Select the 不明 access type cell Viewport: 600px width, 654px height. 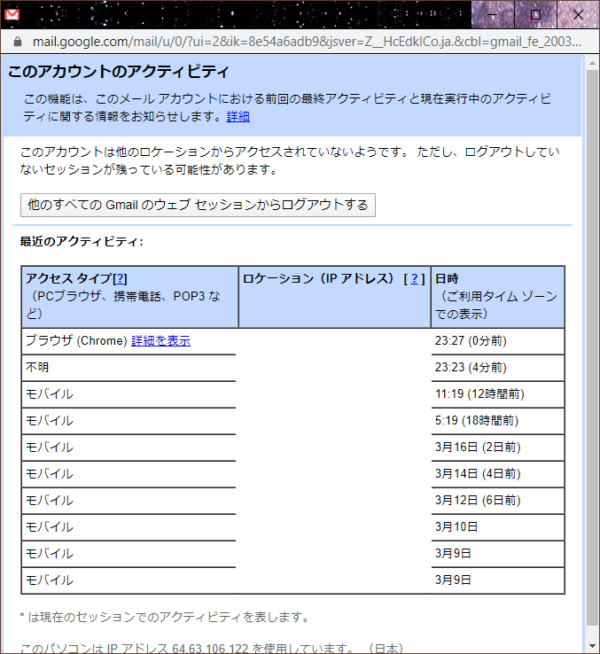click(129, 368)
